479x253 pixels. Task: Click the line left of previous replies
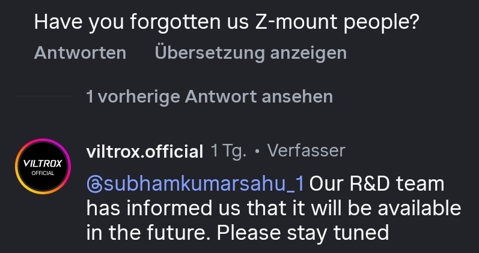click(x=42, y=97)
